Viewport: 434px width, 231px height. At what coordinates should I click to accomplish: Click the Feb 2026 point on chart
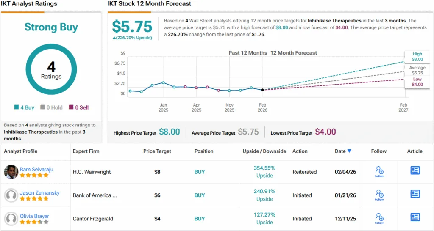click(262, 90)
